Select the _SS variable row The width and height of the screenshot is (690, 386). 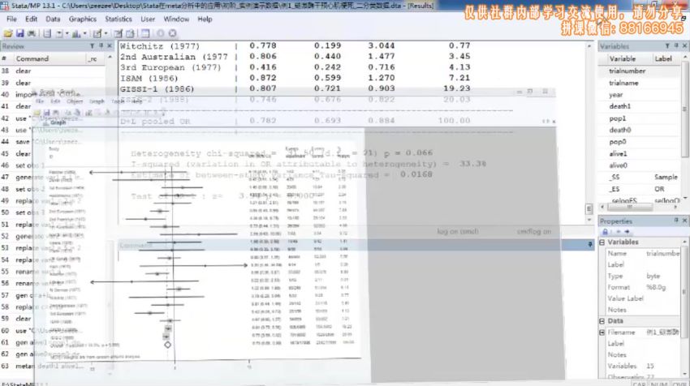click(640, 177)
